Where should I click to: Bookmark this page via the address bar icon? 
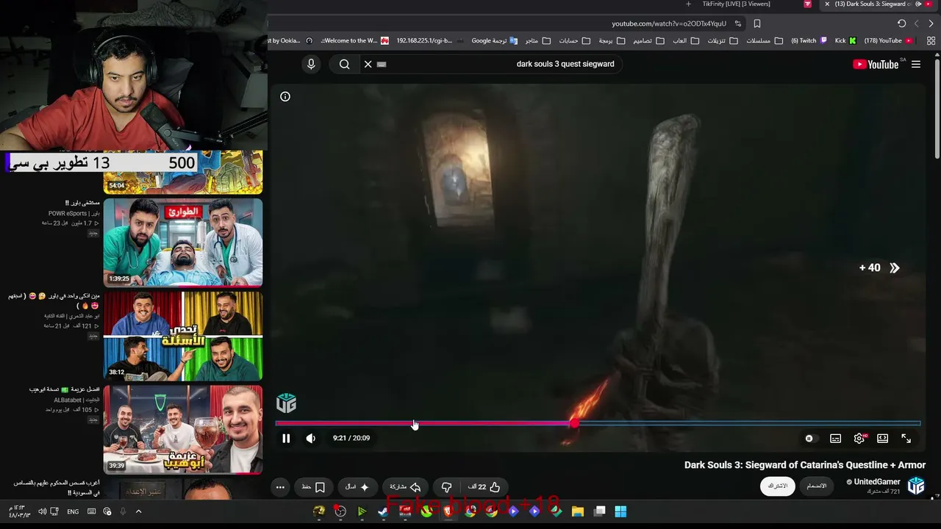point(757,24)
